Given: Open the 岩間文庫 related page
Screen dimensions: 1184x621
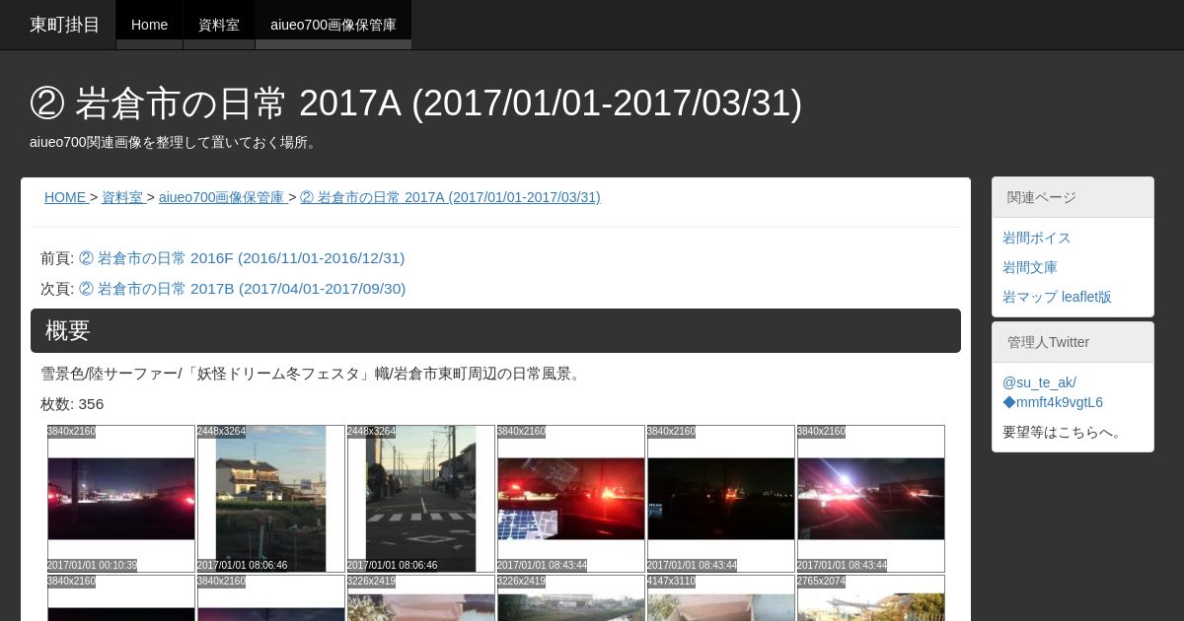Looking at the screenshot, I should 1030,267.
